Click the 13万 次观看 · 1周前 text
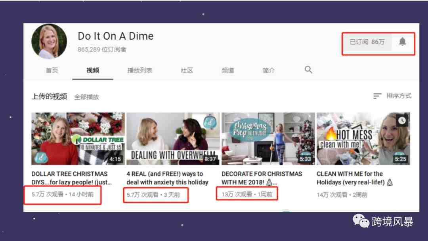The width and height of the screenshot is (428, 241). tap(247, 194)
